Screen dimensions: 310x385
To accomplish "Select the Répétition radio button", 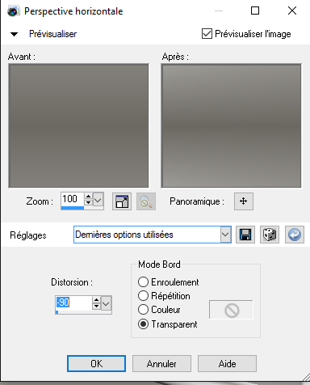I will 143,296.
